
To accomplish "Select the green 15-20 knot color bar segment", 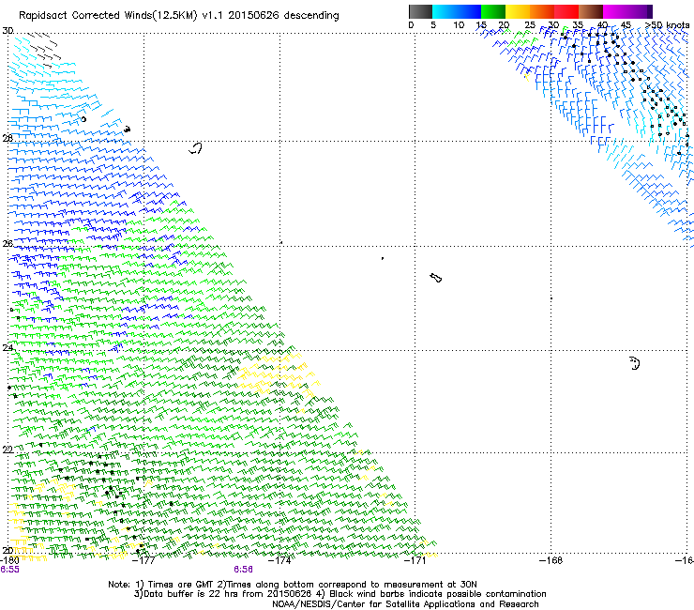I will 493,11.
